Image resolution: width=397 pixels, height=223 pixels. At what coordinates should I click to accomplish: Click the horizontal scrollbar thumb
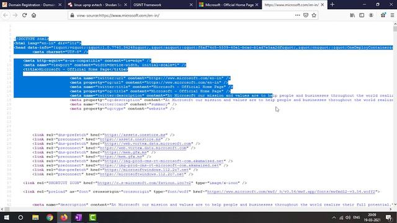(7, 209)
